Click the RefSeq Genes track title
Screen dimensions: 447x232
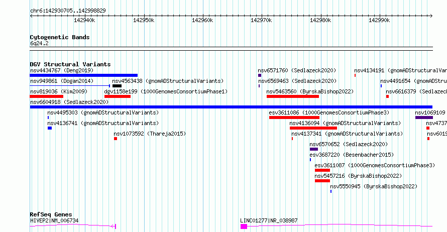51,214
